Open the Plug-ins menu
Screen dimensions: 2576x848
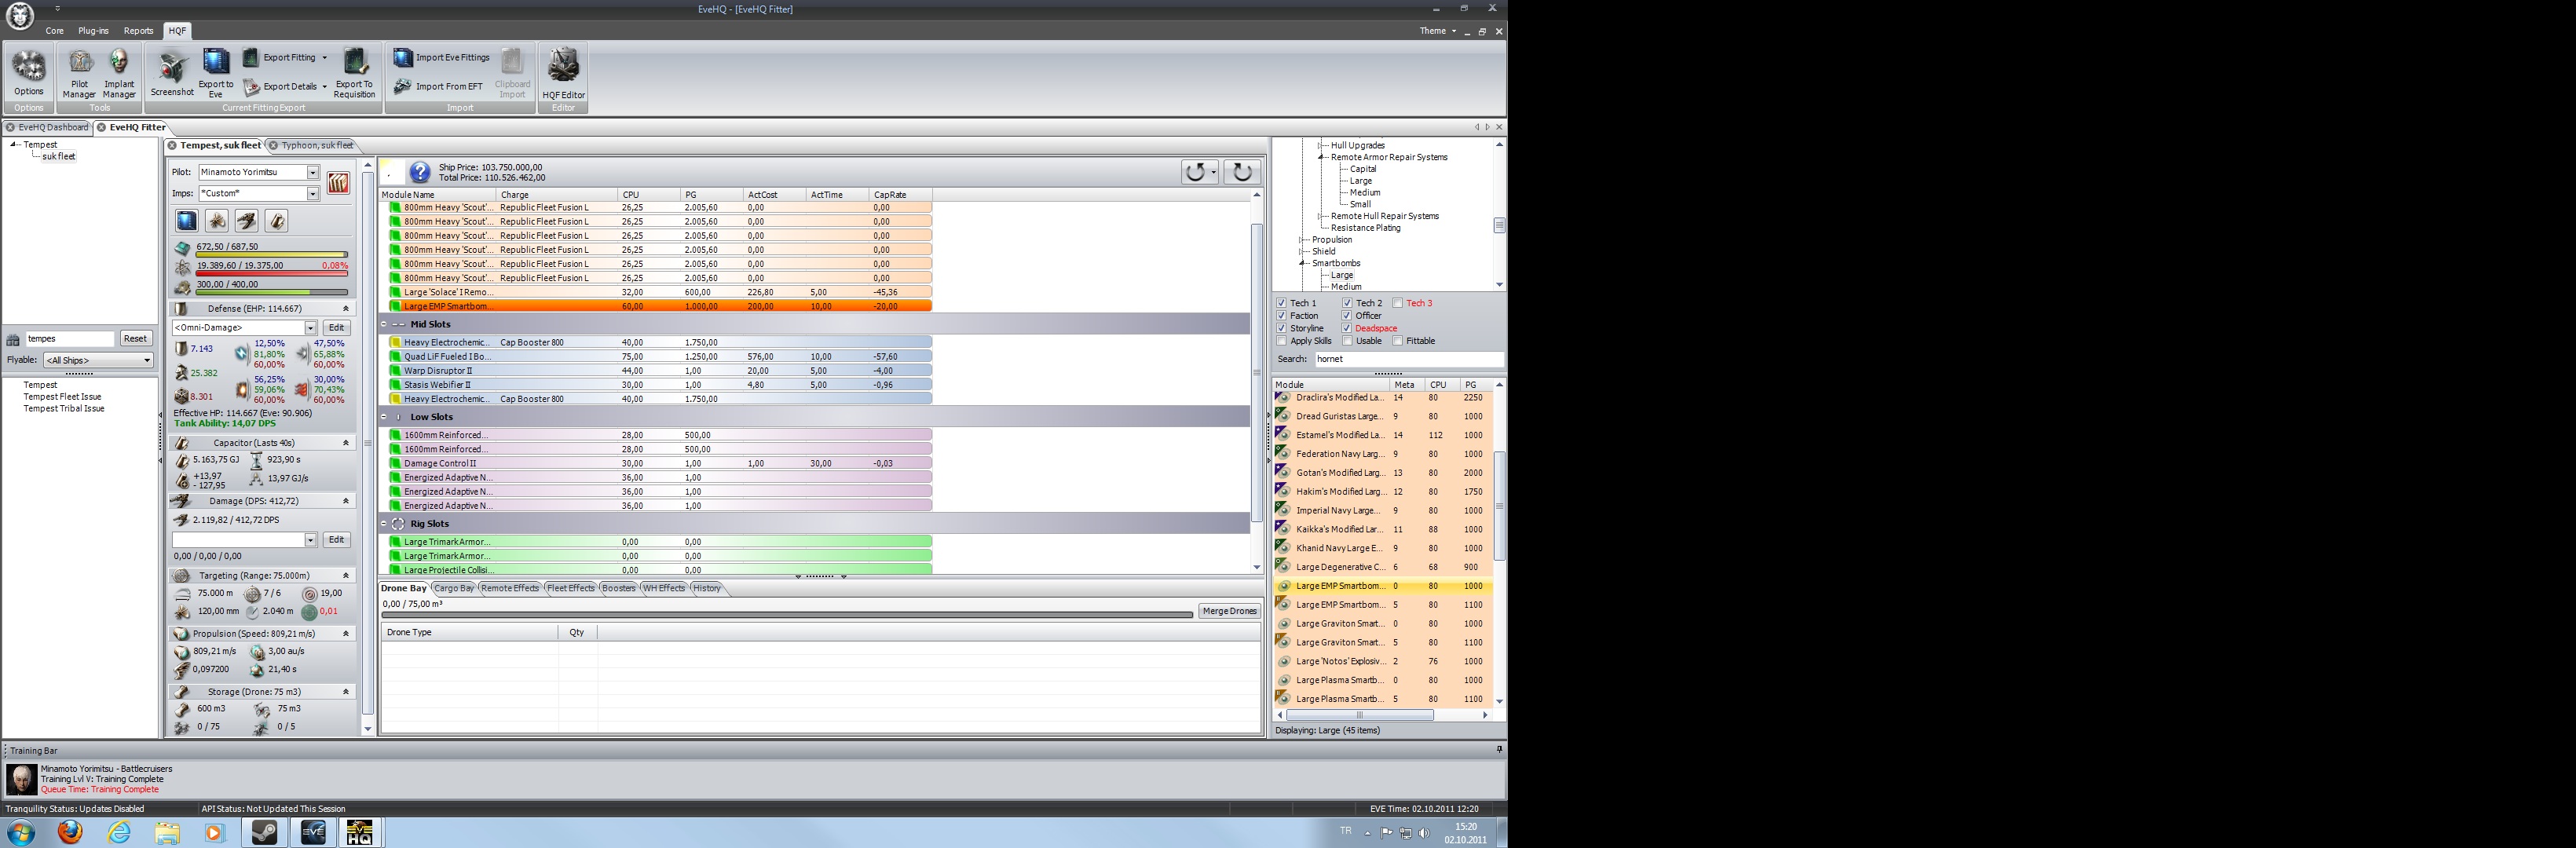[93, 31]
